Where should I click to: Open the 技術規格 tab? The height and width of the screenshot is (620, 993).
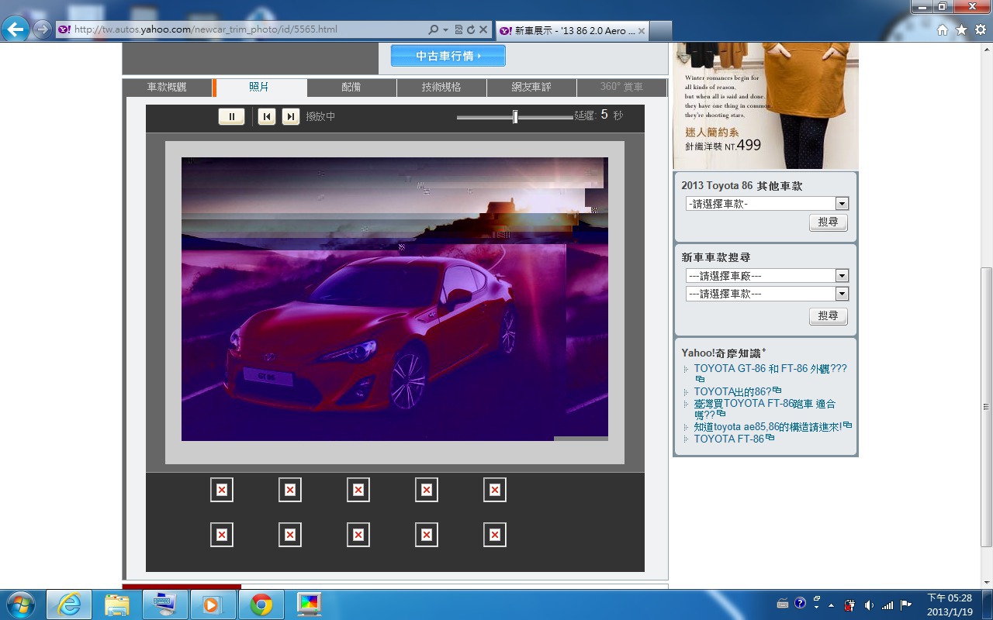441,88
